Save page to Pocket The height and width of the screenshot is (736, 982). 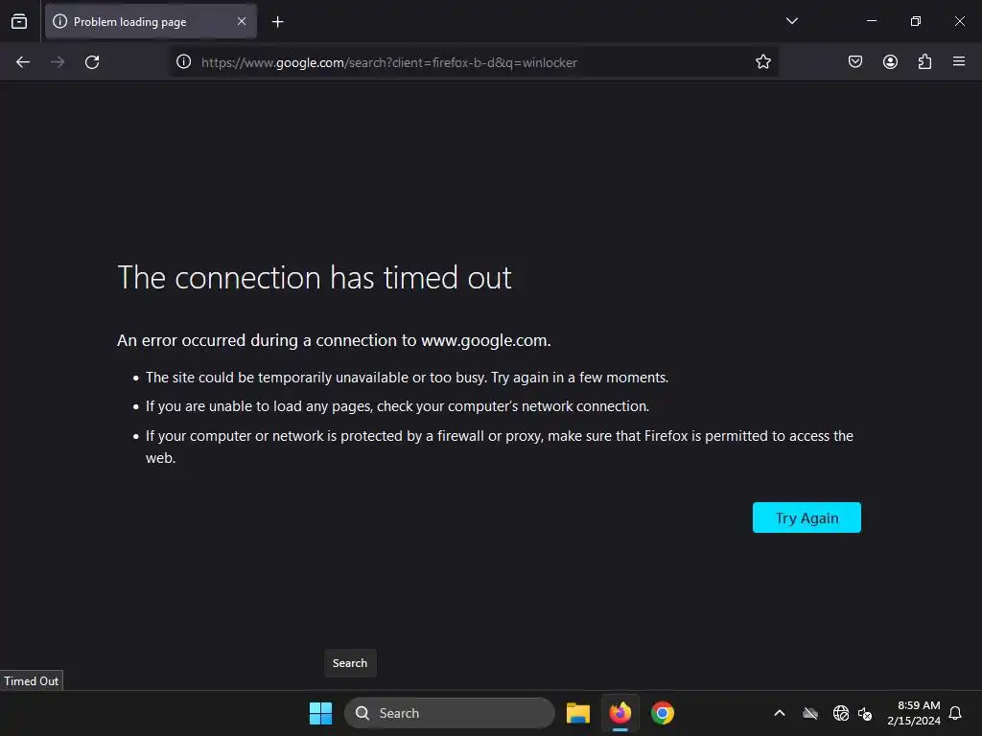(855, 62)
